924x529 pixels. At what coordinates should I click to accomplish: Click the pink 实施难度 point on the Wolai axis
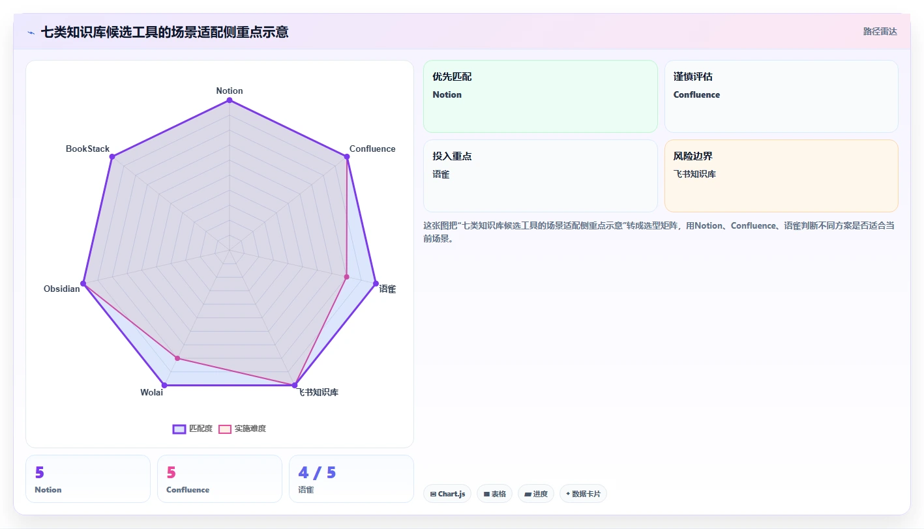click(177, 358)
